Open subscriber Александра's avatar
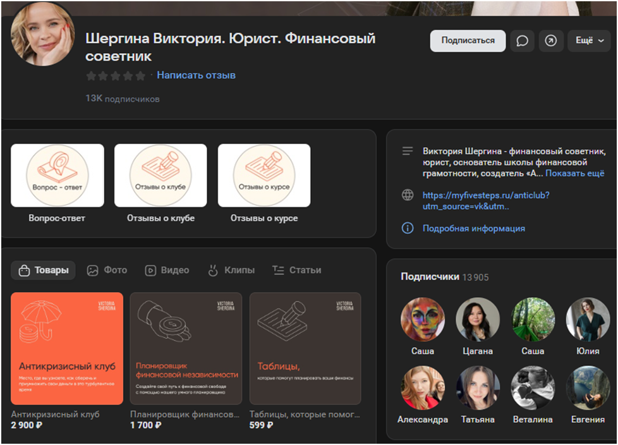The image size is (618, 445). click(423, 388)
